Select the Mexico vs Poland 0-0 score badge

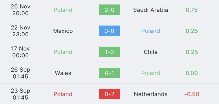pos(110,31)
